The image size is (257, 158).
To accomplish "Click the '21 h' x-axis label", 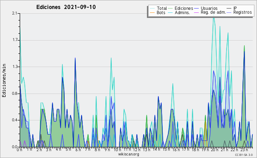I will pos(224,149).
